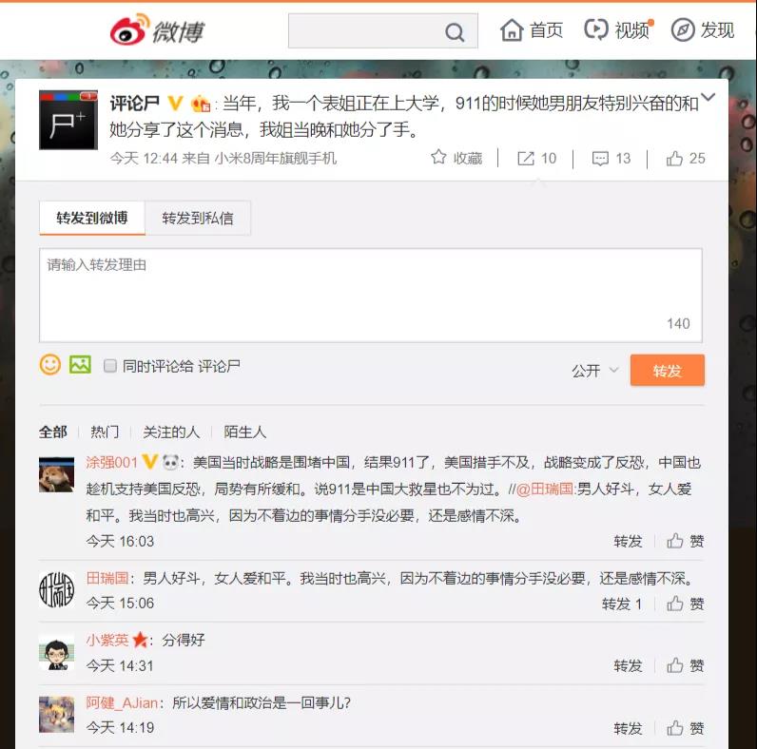757x749 pixels.
Task: Insert an emoji with the smiley icon
Action: [49, 365]
